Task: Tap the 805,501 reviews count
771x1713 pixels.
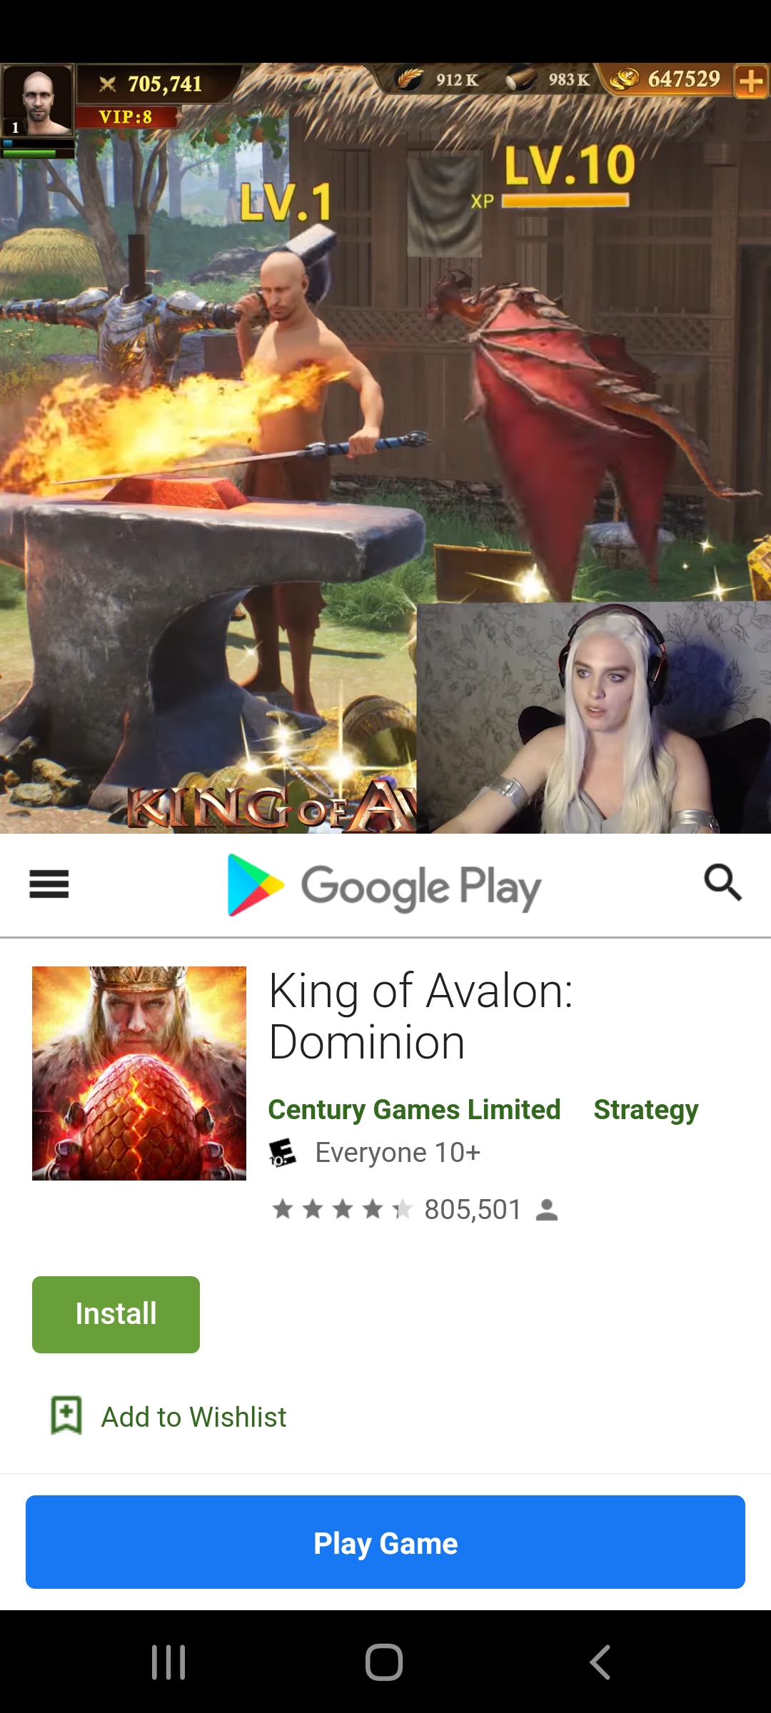Action: point(473,1210)
